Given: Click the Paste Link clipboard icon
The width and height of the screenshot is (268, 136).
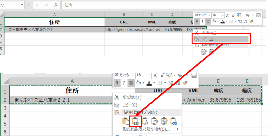Looking at the screenshot, I should [x=174, y=121].
